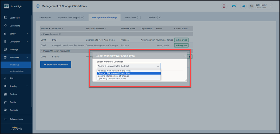The image size is (280, 134).
Task: Click the Risk warning triangle icon
Action: (5, 78)
